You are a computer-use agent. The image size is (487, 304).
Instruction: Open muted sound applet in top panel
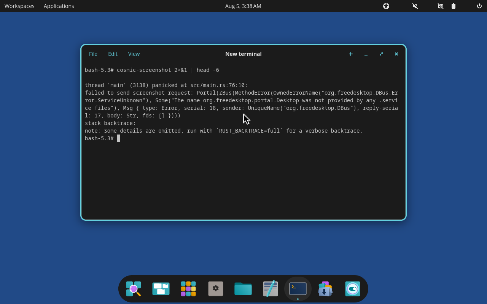click(415, 6)
